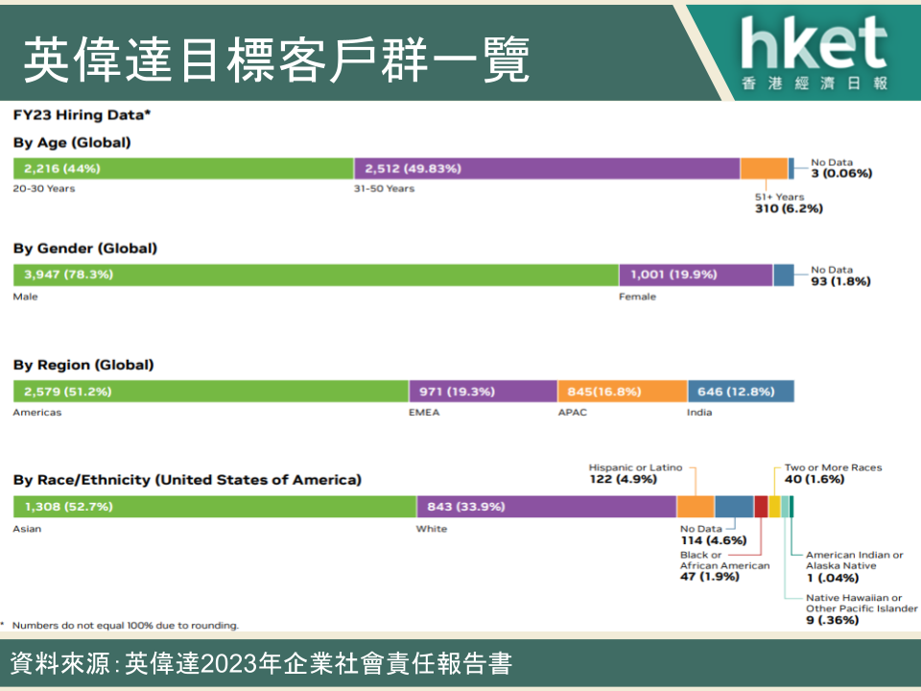
Task: Click the green 2,579 (51.2%) Americas bar
Action: click(211, 392)
